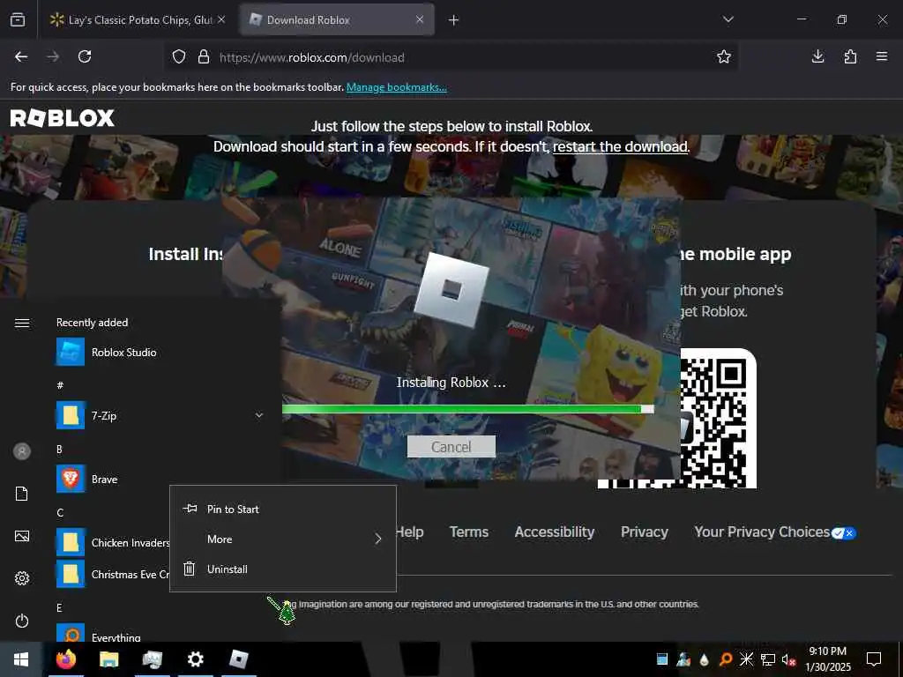The image size is (903, 677).
Task: Open File Explorer from the taskbar
Action: coord(108,659)
